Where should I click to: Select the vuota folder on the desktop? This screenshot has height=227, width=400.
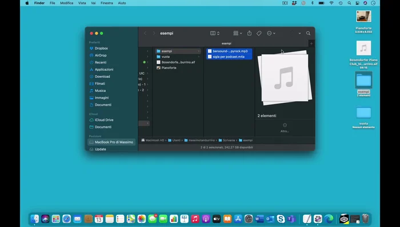(x=363, y=113)
